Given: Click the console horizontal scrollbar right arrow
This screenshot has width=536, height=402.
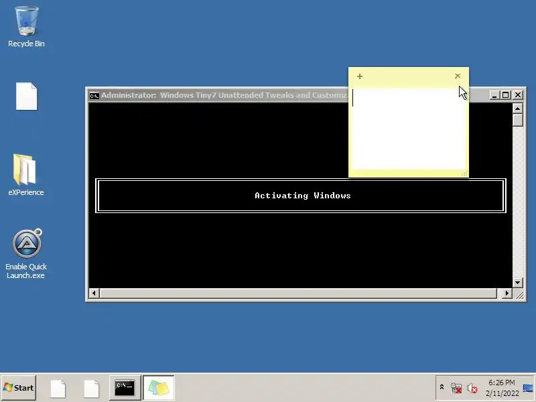Looking at the screenshot, I should pos(507,293).
